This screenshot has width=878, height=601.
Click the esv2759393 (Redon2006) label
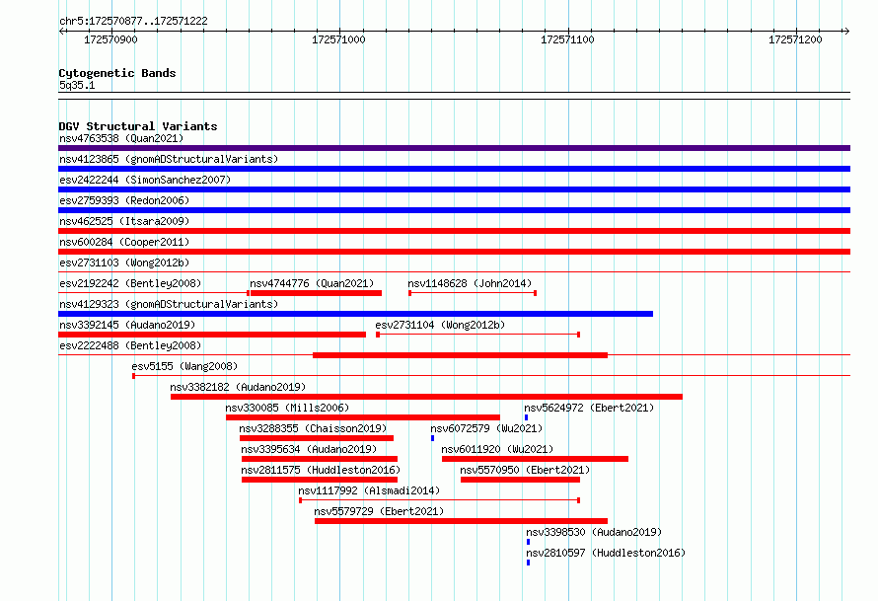tap(124, 200)
